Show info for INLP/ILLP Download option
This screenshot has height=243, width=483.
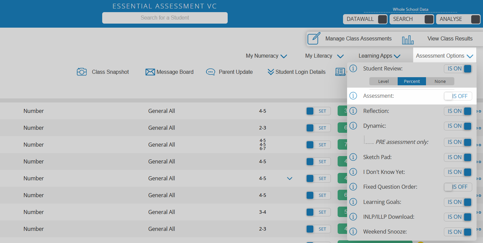tap(353, 217)
